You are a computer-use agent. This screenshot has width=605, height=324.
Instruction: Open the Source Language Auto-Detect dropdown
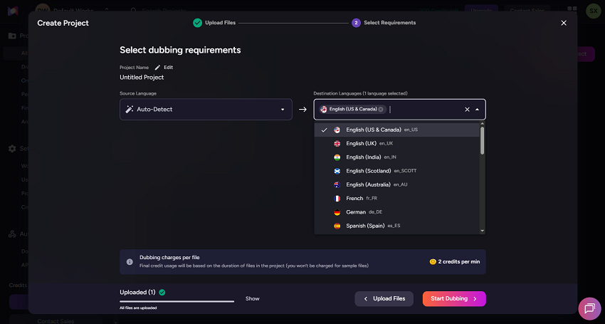click(206, 109)
